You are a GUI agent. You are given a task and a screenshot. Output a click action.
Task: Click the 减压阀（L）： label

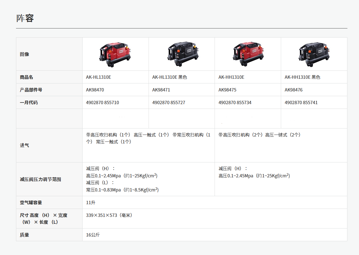100,183
